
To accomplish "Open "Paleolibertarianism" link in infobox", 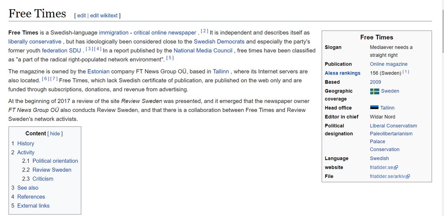I will pos(391,134).
